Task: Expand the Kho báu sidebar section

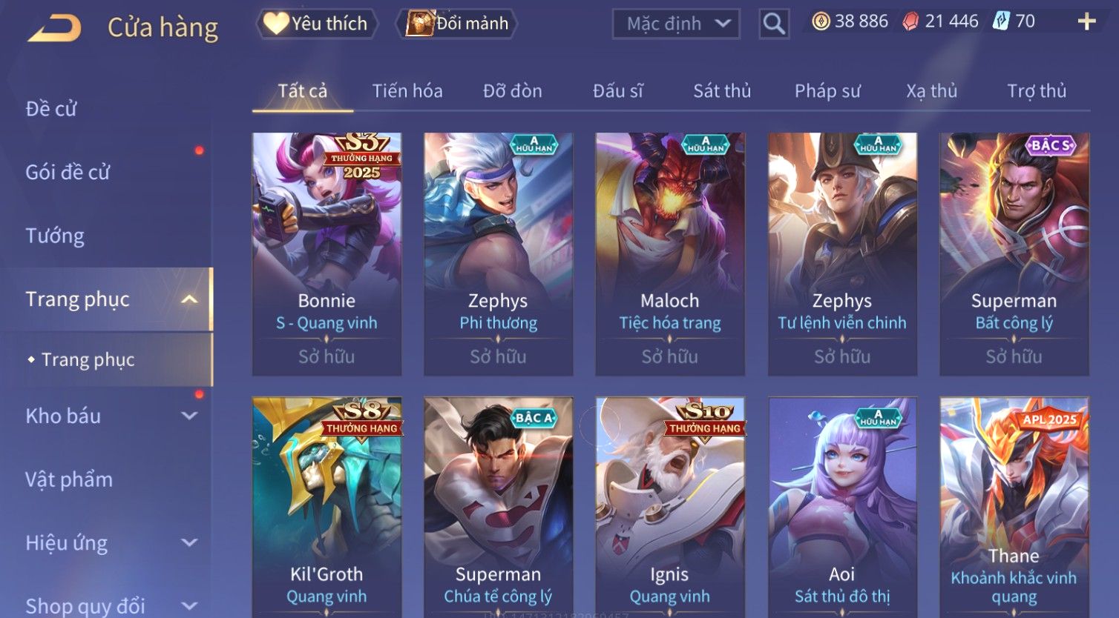Action: pos(189,416)
